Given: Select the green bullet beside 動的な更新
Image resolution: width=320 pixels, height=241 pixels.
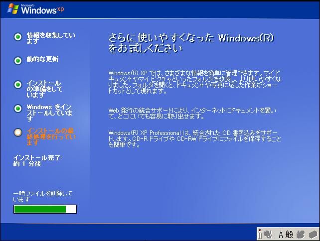Looking at the screenshot, I should [x=18, y=60].
